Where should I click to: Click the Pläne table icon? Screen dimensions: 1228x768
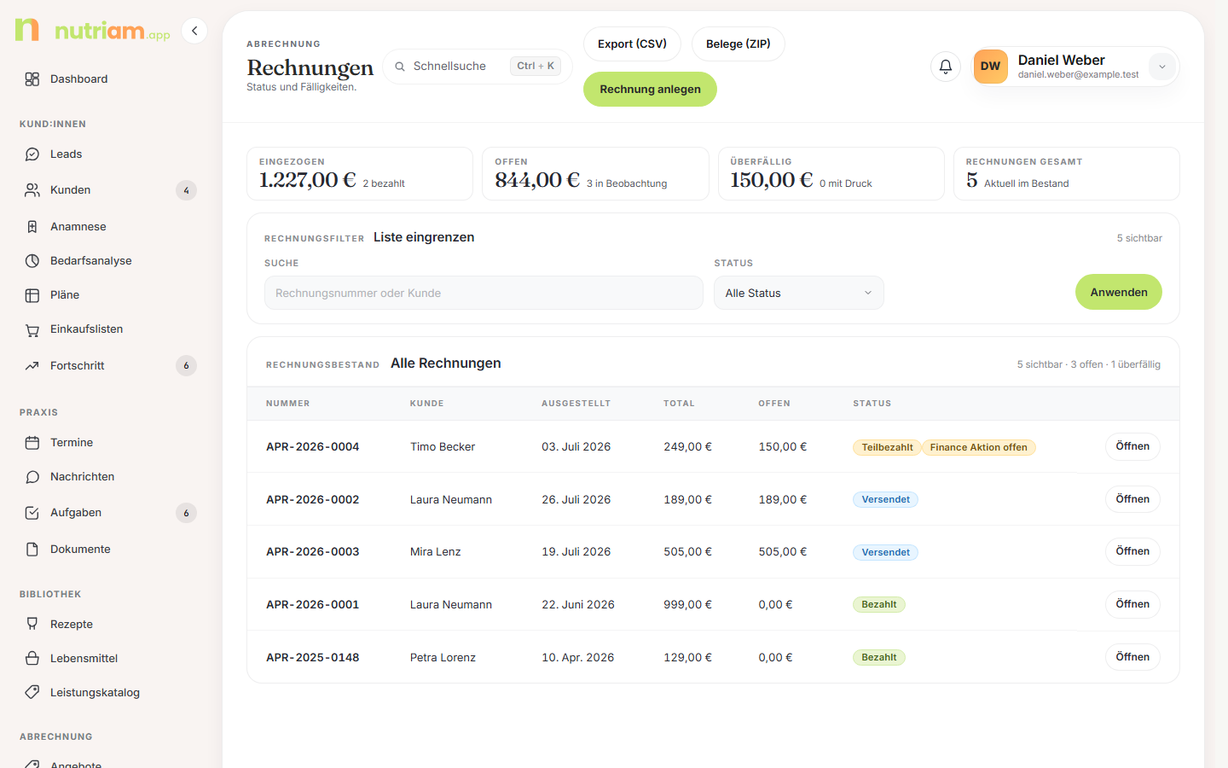pos(32,295)
